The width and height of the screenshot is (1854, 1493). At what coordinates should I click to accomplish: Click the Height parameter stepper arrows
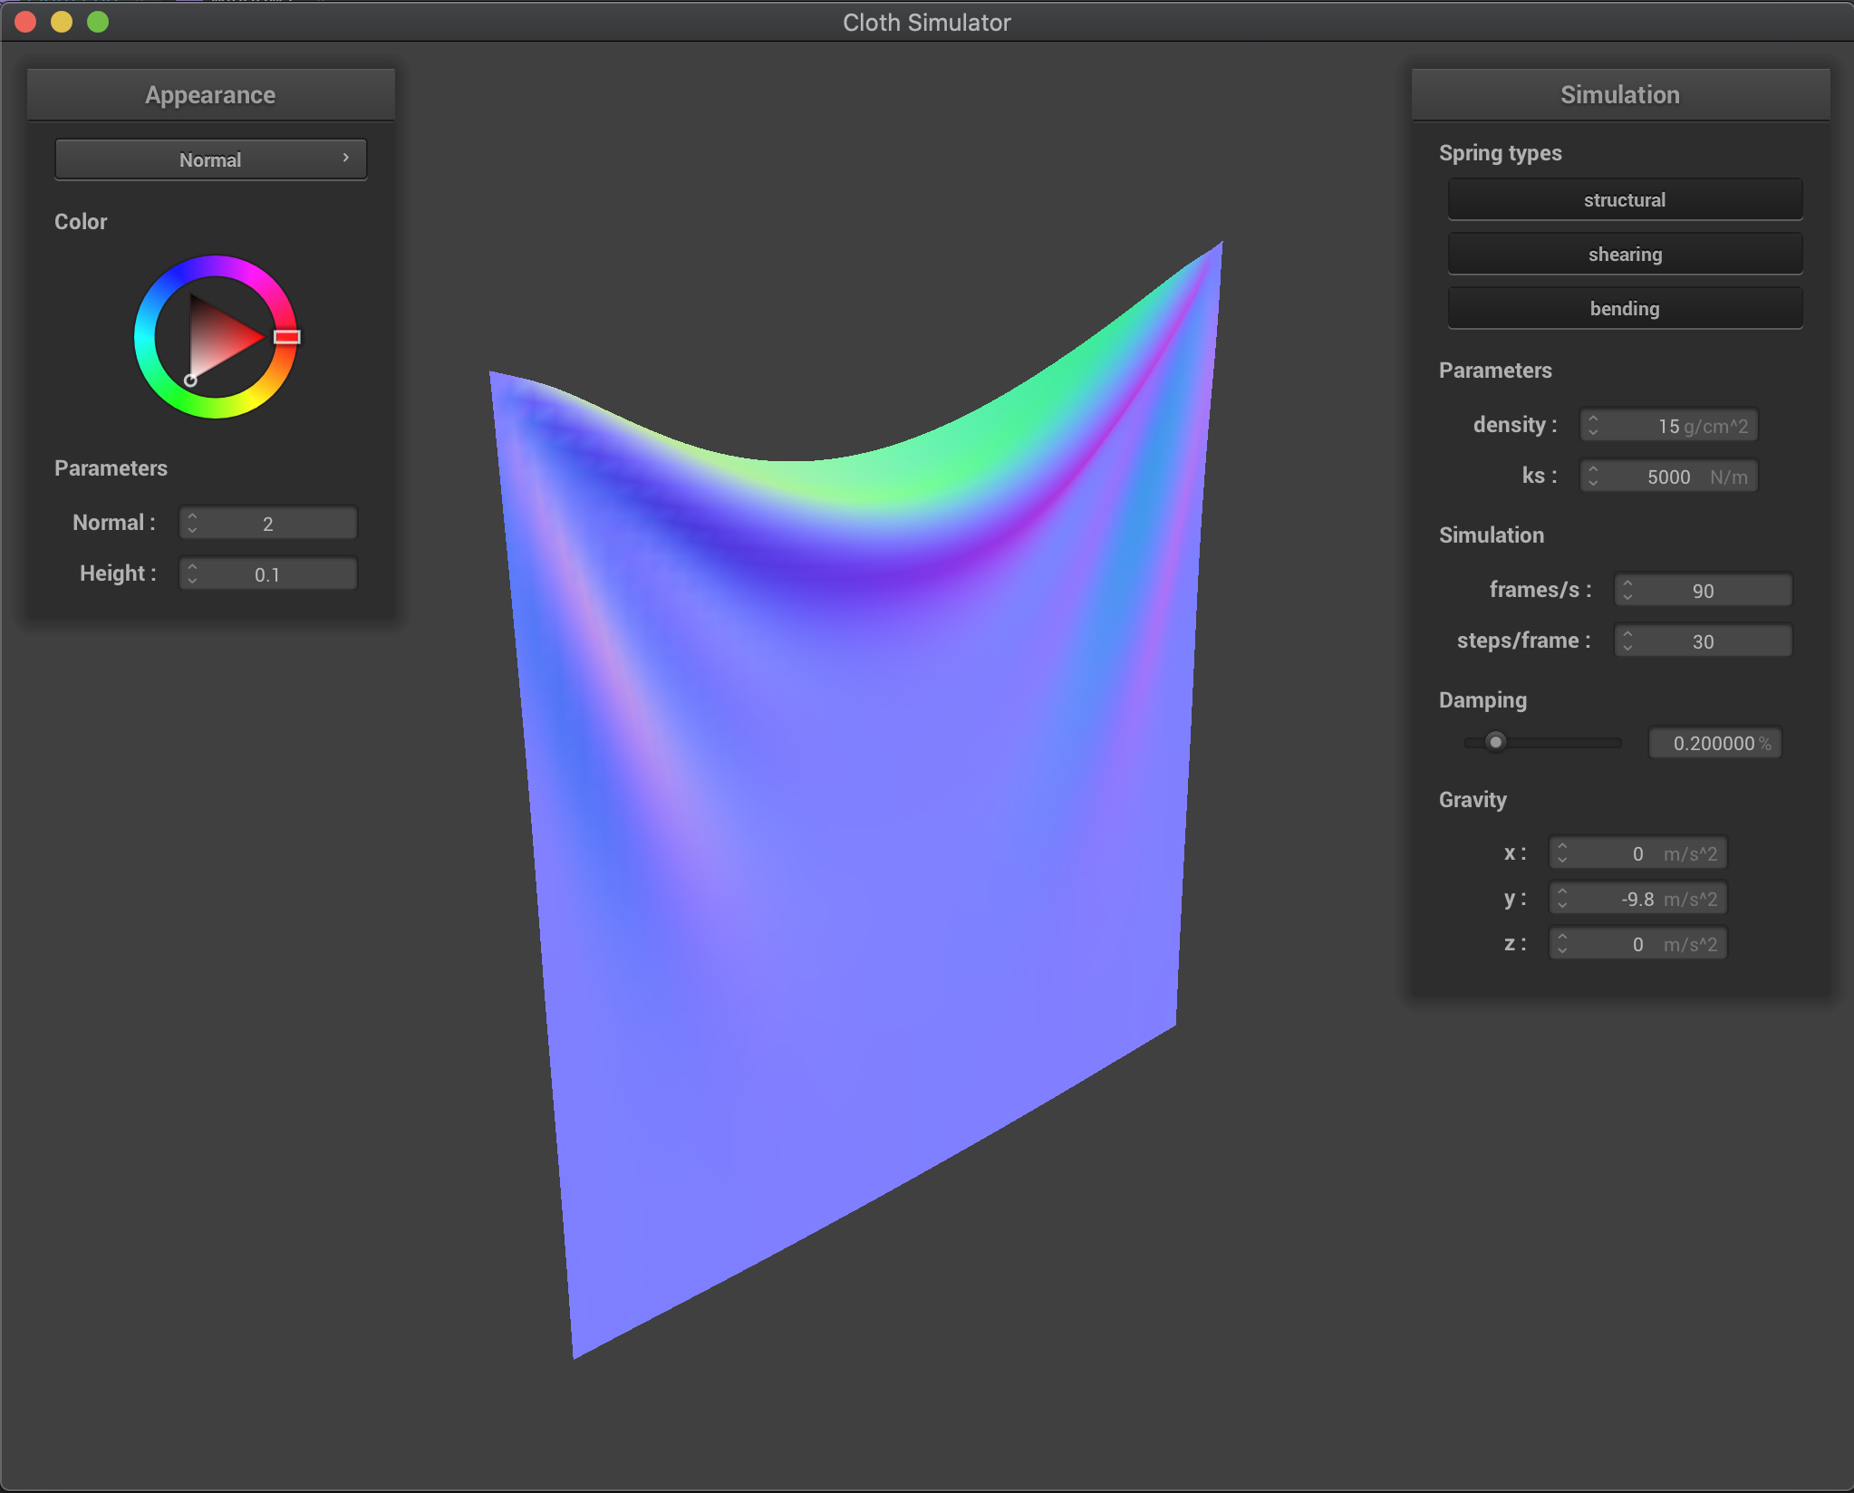[x=192, y=573]
